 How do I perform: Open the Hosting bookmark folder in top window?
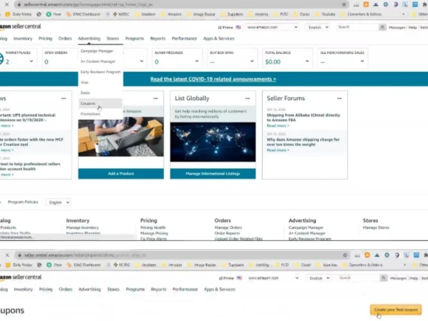pos(259,14)
